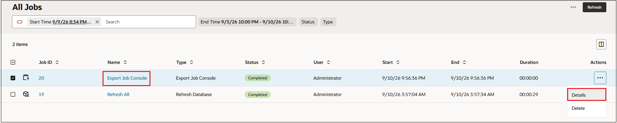Click the refresh database icon for job 19
Image resolution: width=617 pixels, height=123 pixels.
click(x=26, y=94)
